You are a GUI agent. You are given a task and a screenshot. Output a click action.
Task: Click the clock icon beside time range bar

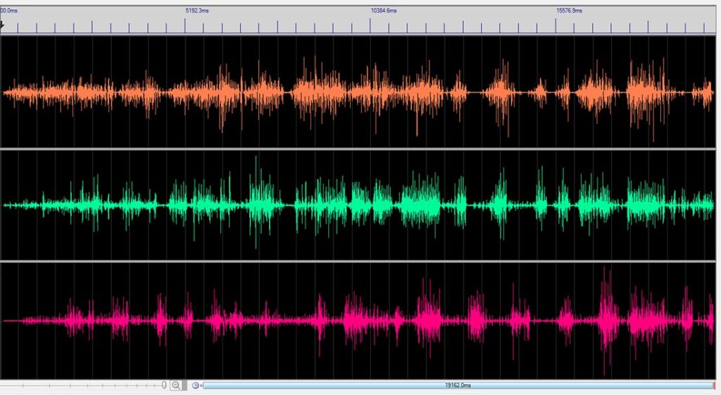[x=196, y=386]
